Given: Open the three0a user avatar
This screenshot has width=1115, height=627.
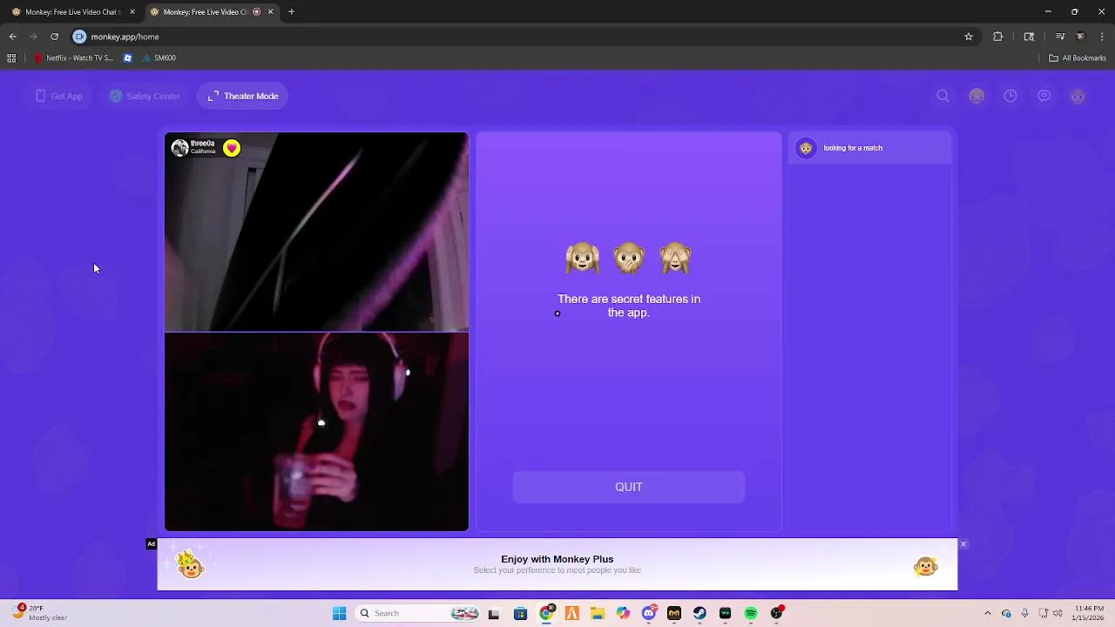Looking at the screenshot, I should [179, 148].
